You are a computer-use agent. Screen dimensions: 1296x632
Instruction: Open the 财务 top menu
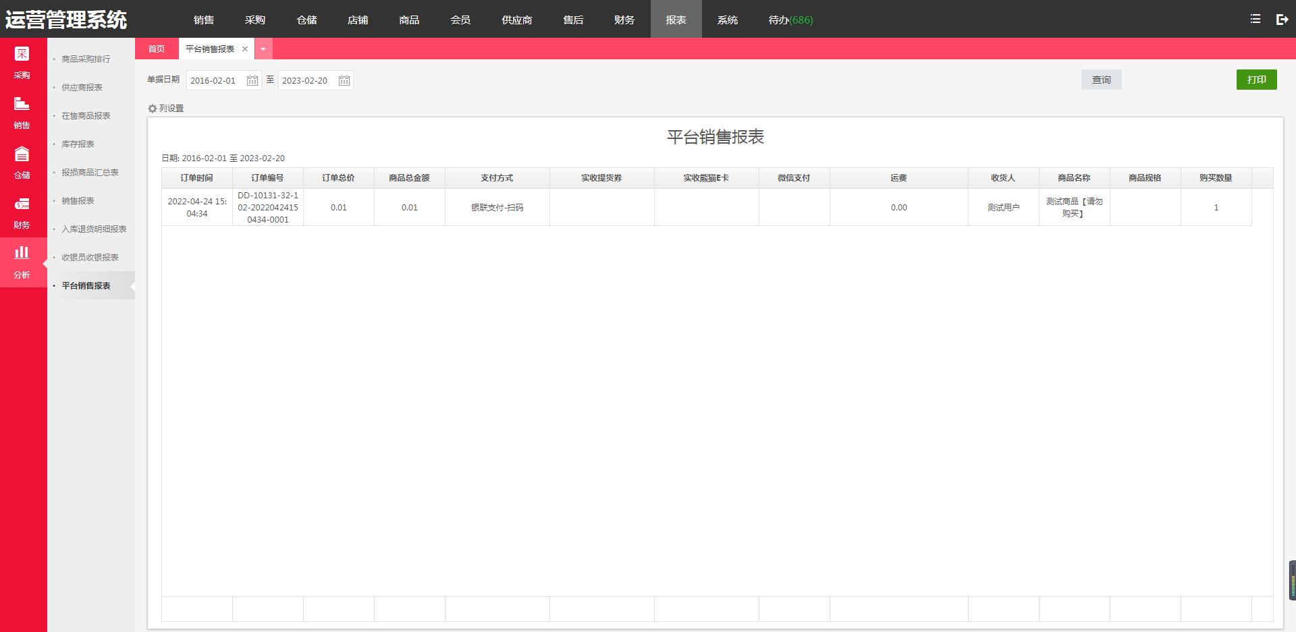[x=625, y=20]
